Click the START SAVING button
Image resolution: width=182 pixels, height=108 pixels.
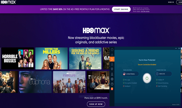coord(121,9)
